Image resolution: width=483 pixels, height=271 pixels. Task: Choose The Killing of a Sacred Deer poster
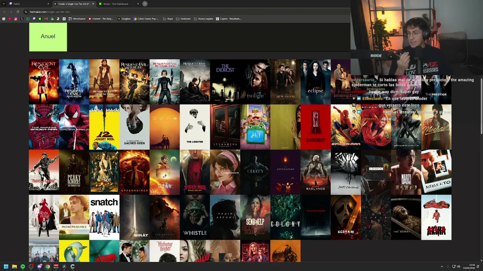(x=134, y=127)
